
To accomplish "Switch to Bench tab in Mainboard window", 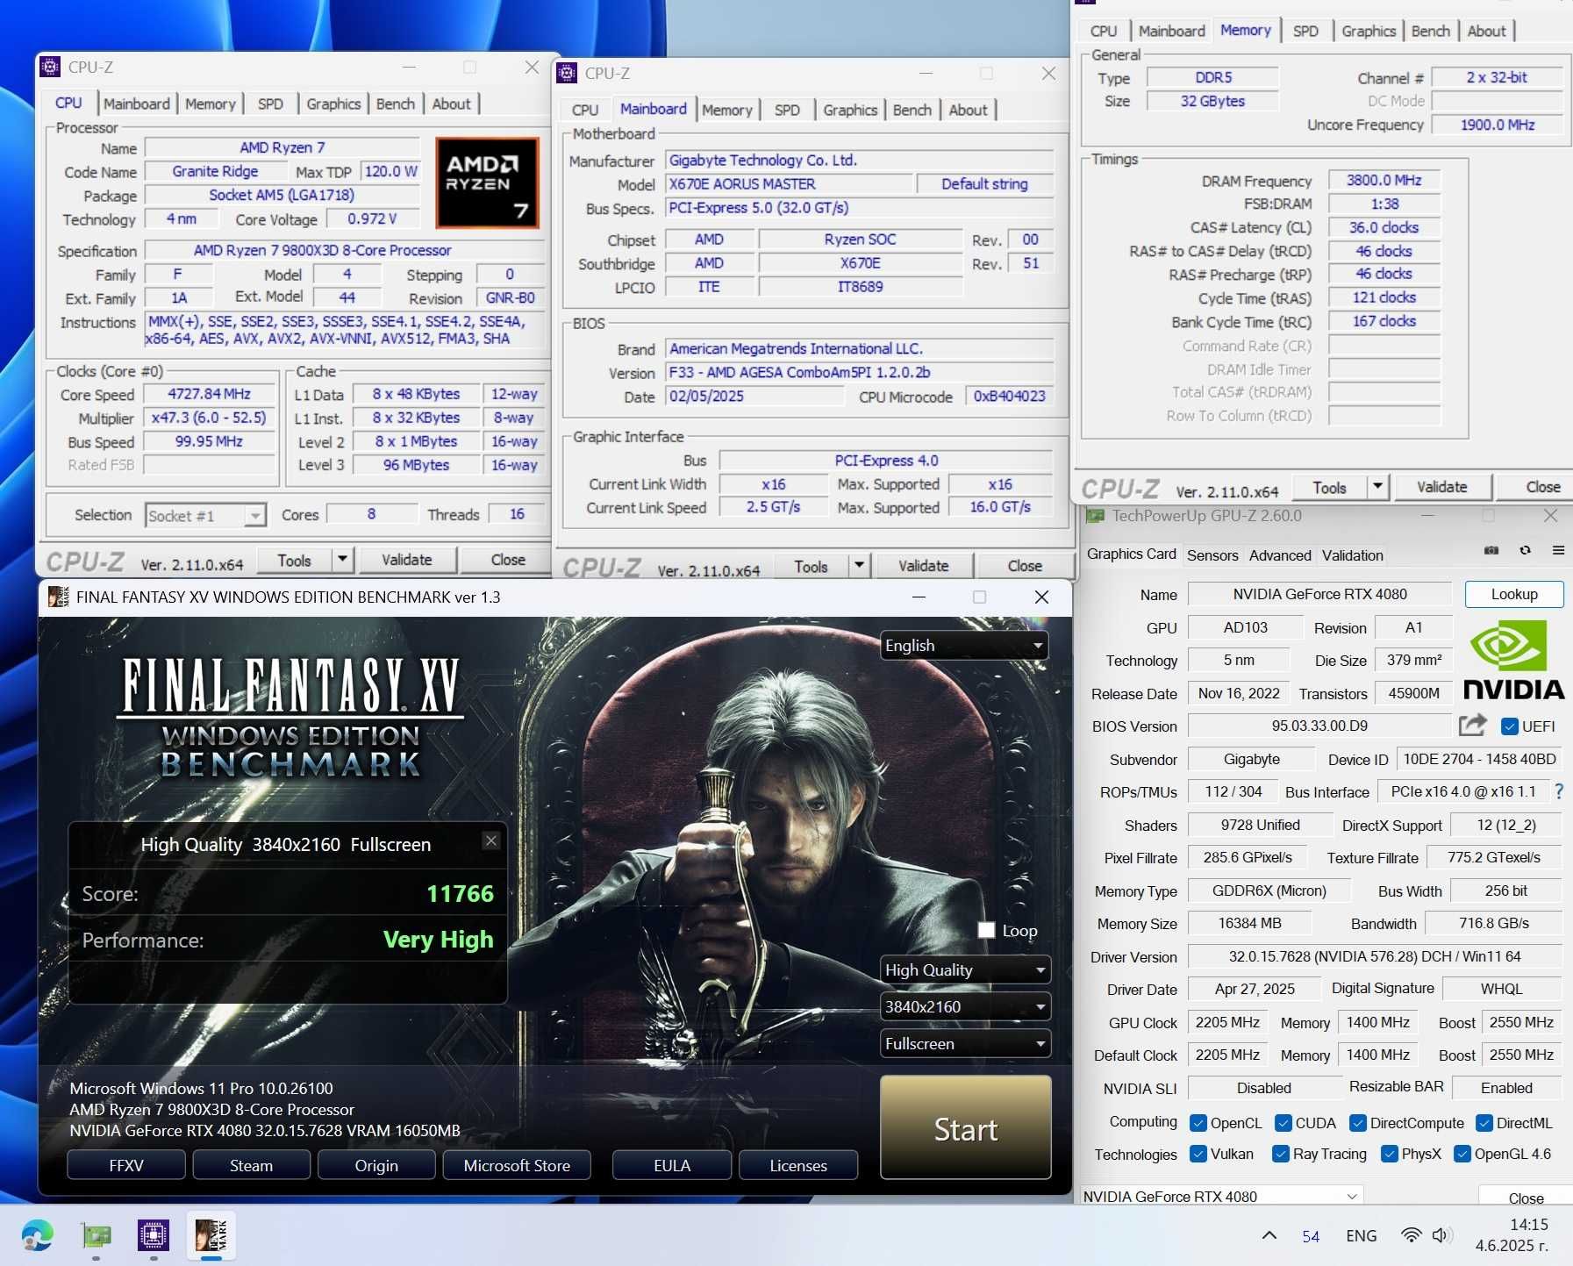I will tap(912, 110).
